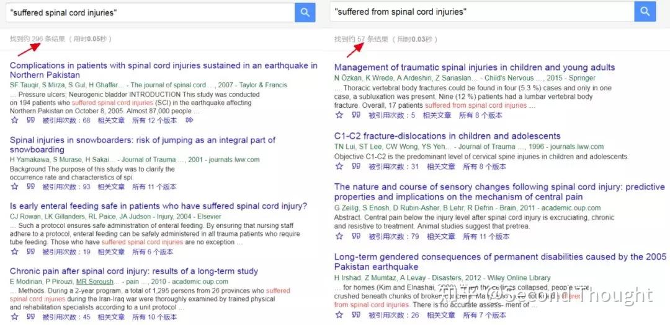Open "Long-term gendered consequences" article
The image size is (670, 325).
[x=501, y=262]
